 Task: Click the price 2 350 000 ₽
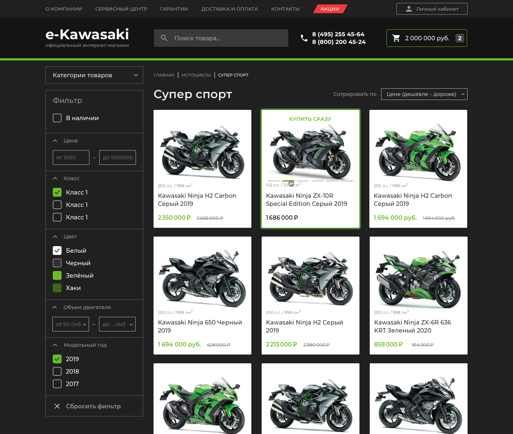[174, 218]
